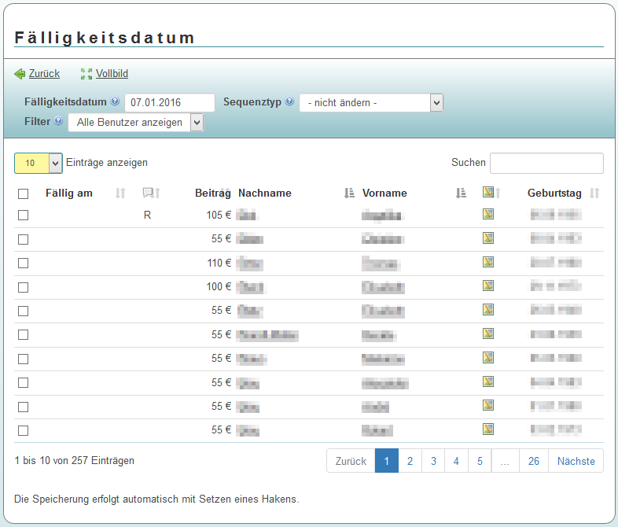Expand the Filter 'Alle Benutzer anzeigen' dropdown
Image resolution: width=618 pixels, height=527 pixels.
click(x=136, y=123)
